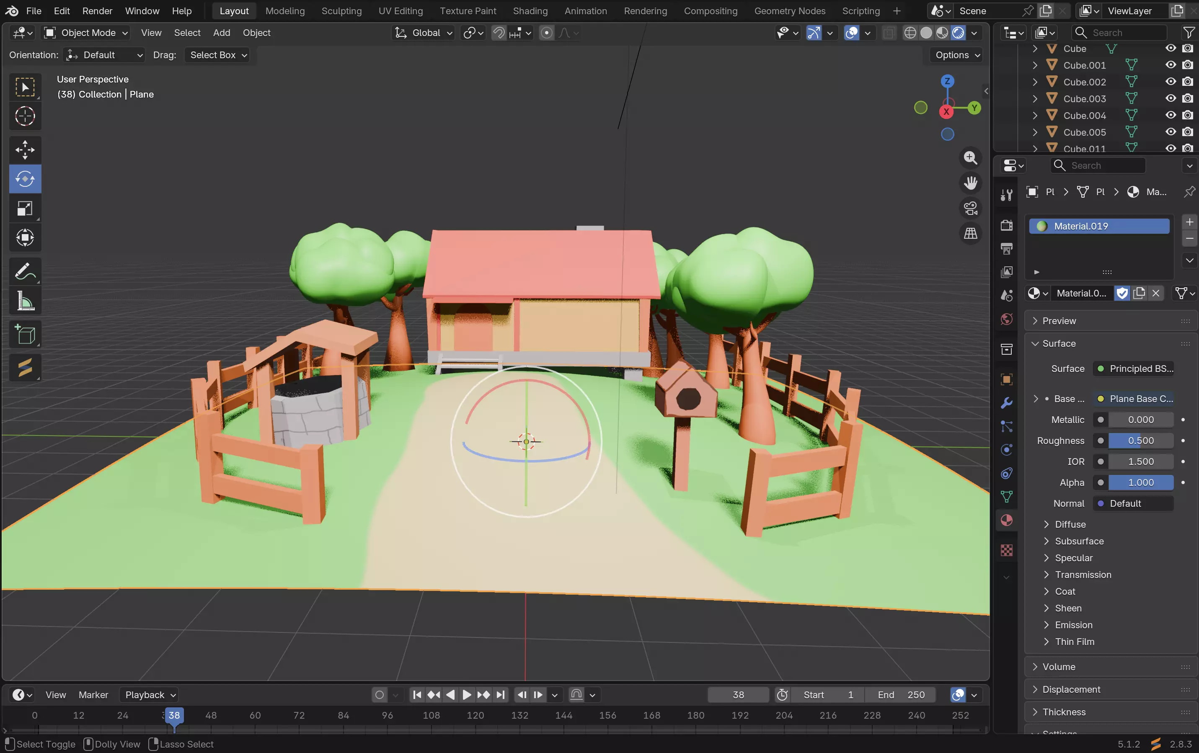1199x753 pixels.
Task: Switch to the Geometry Nodes workspace tab
Action: (x=789, y=11)
